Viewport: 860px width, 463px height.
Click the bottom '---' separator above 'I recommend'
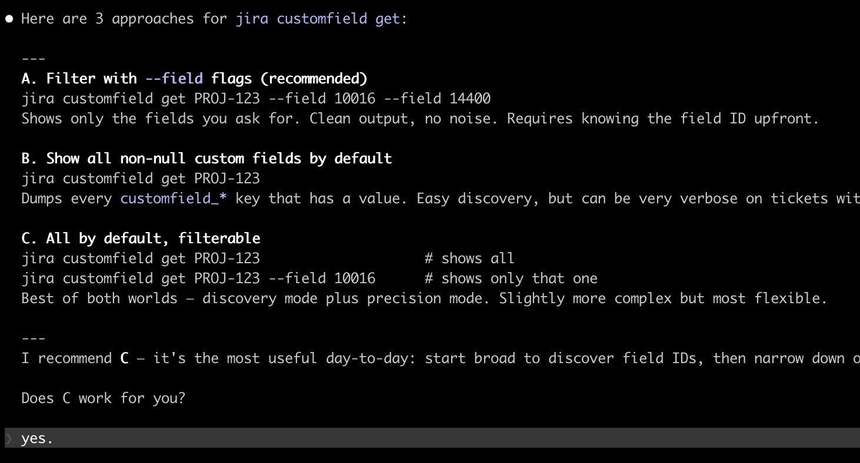[34, 338]
